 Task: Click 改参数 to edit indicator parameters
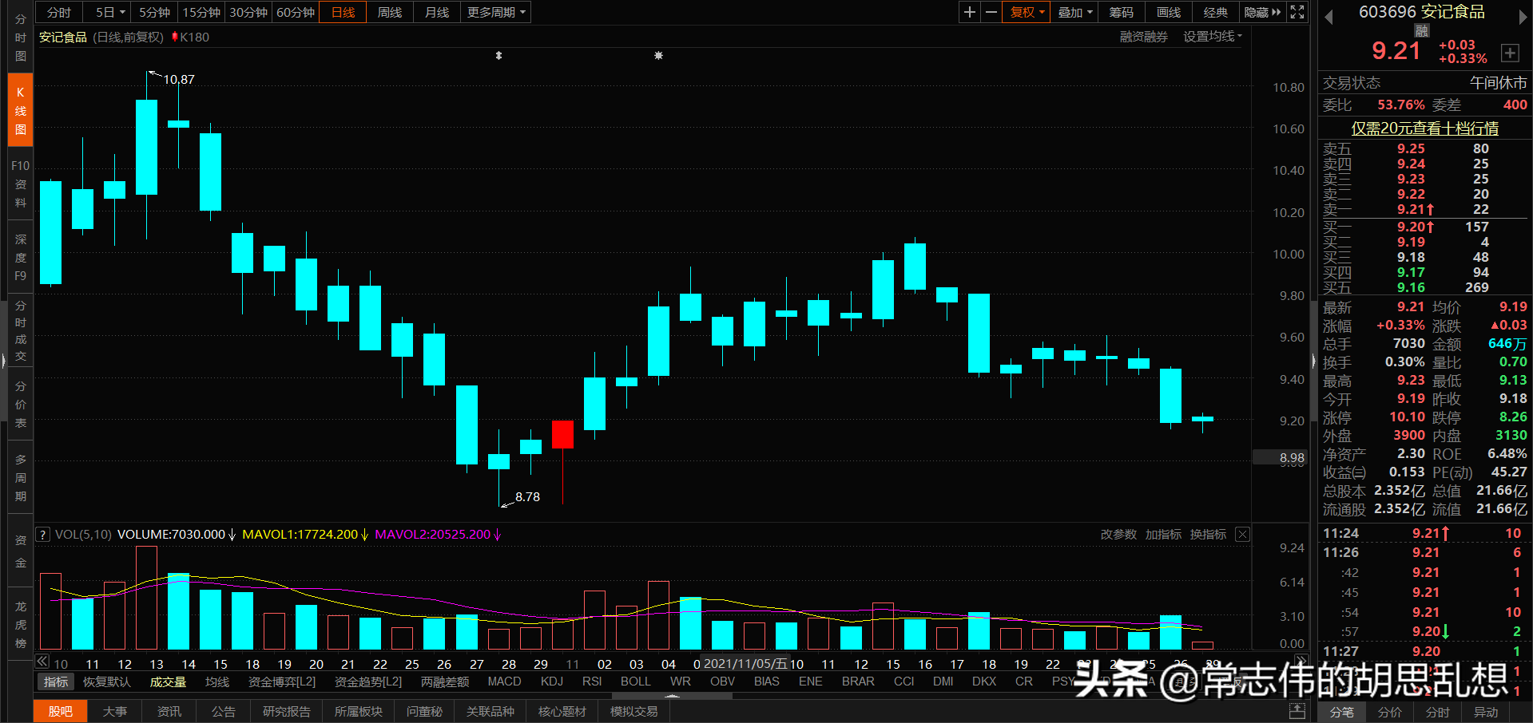coord(1118,534)
